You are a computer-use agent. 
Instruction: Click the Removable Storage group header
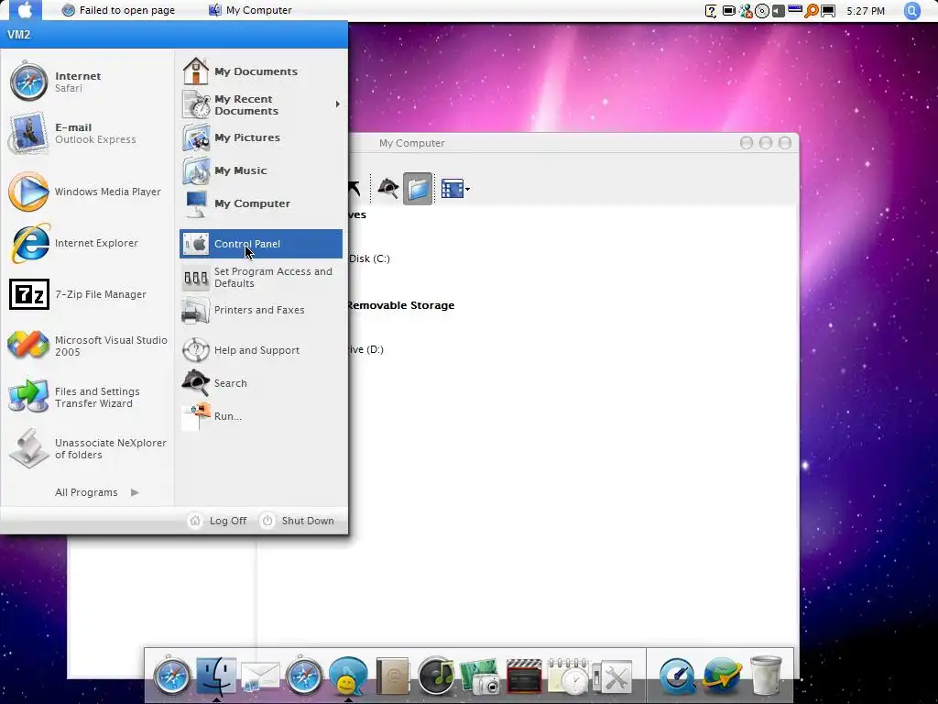click(401, 305)
